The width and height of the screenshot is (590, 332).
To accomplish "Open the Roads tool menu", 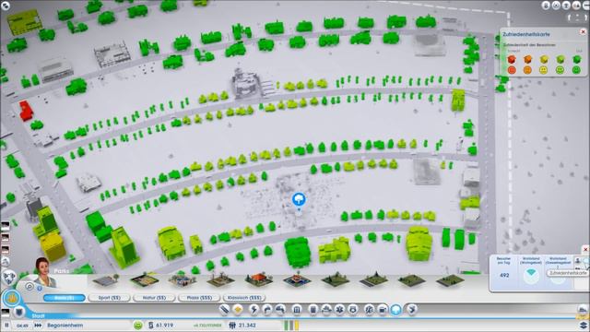I will click(224, 310).
